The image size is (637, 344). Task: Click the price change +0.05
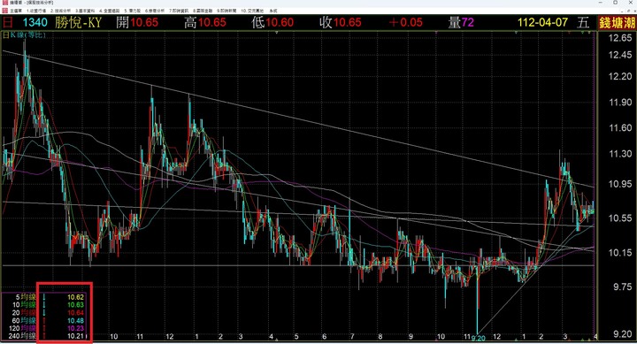click(405, 22)
